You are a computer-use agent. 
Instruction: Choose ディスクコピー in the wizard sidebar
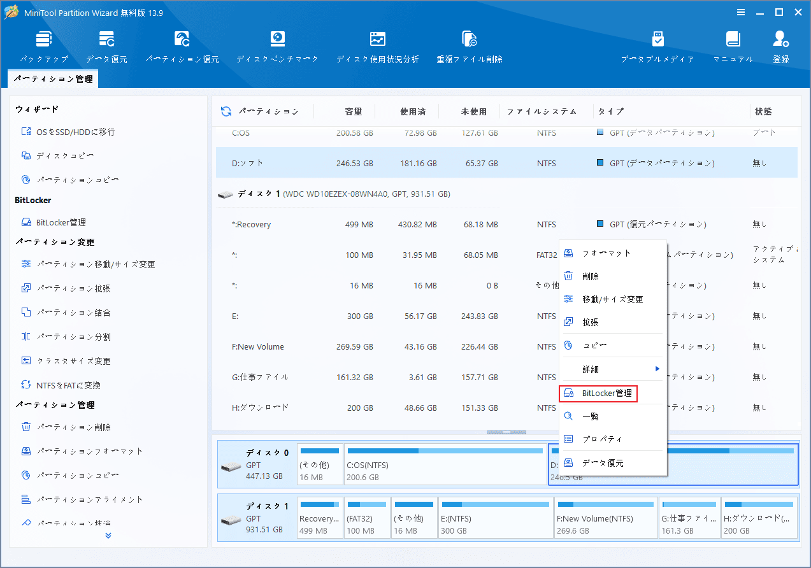(58, 156)
